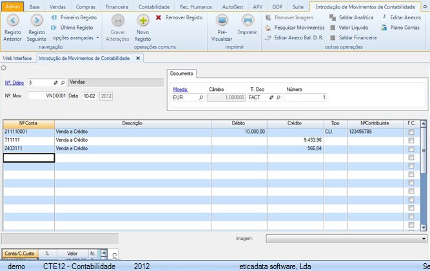Check F.C. box on row 2433111
The image size is (430, 271).
tap(411, 148)
